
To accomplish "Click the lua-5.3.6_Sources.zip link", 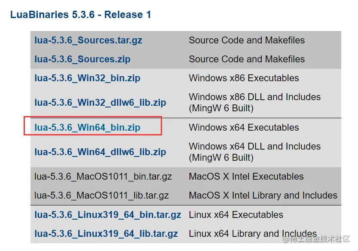I will (83, 59).
